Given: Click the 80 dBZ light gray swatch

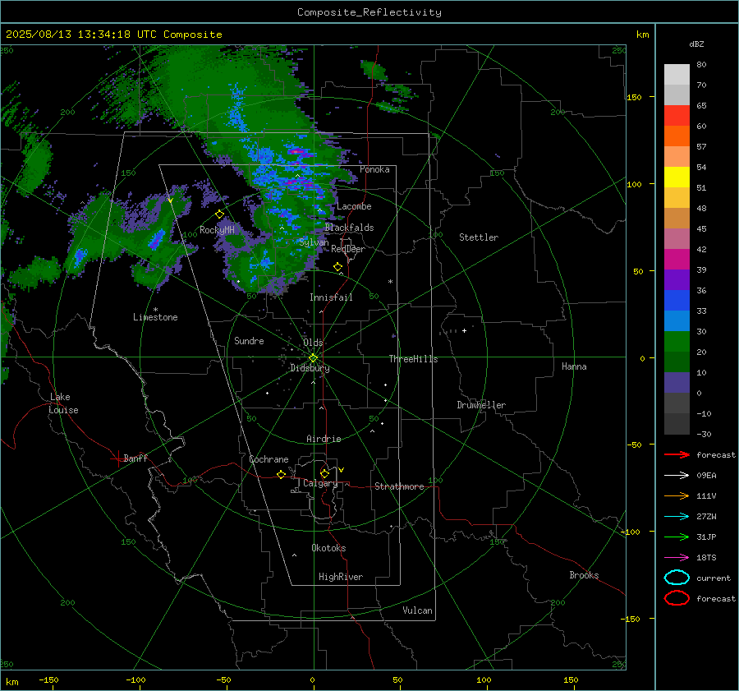Looking at the screenshot, I should pyautogui.click(x=677, y=74).
